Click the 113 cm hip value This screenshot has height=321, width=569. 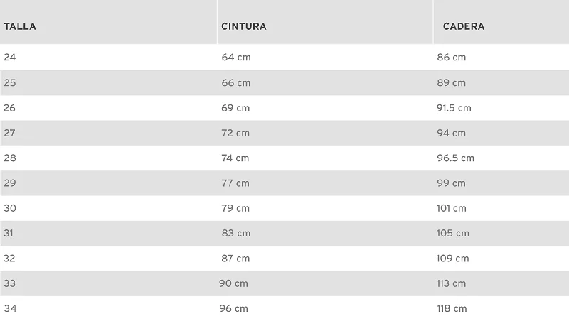(x=451, y=283)
